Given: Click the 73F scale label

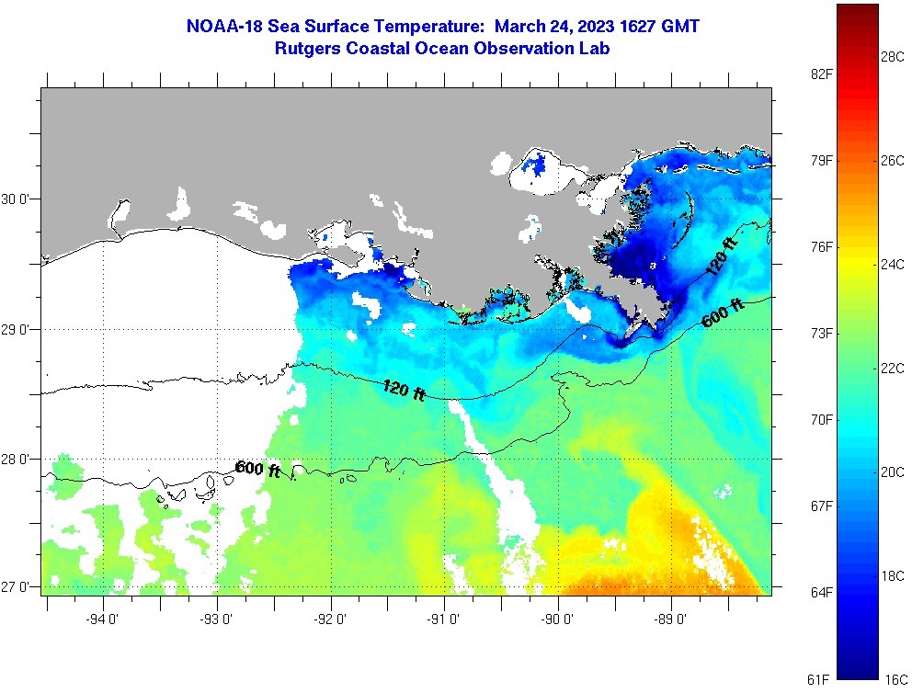Looking at the screenshot, I should (x=821, y=333).
